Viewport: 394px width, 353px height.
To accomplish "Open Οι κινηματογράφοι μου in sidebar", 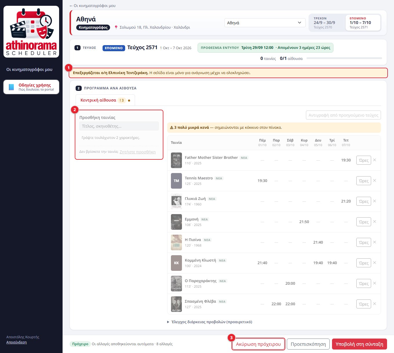I will point(30,69).
